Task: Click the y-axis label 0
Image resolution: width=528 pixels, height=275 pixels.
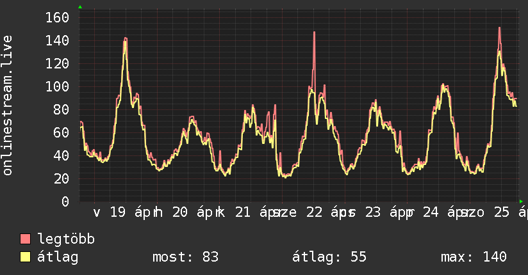Action: point(65,201)
